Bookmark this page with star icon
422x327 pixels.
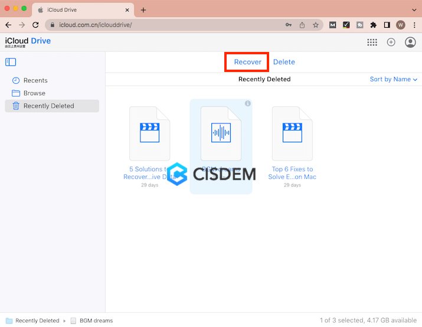tap(316, 25)
